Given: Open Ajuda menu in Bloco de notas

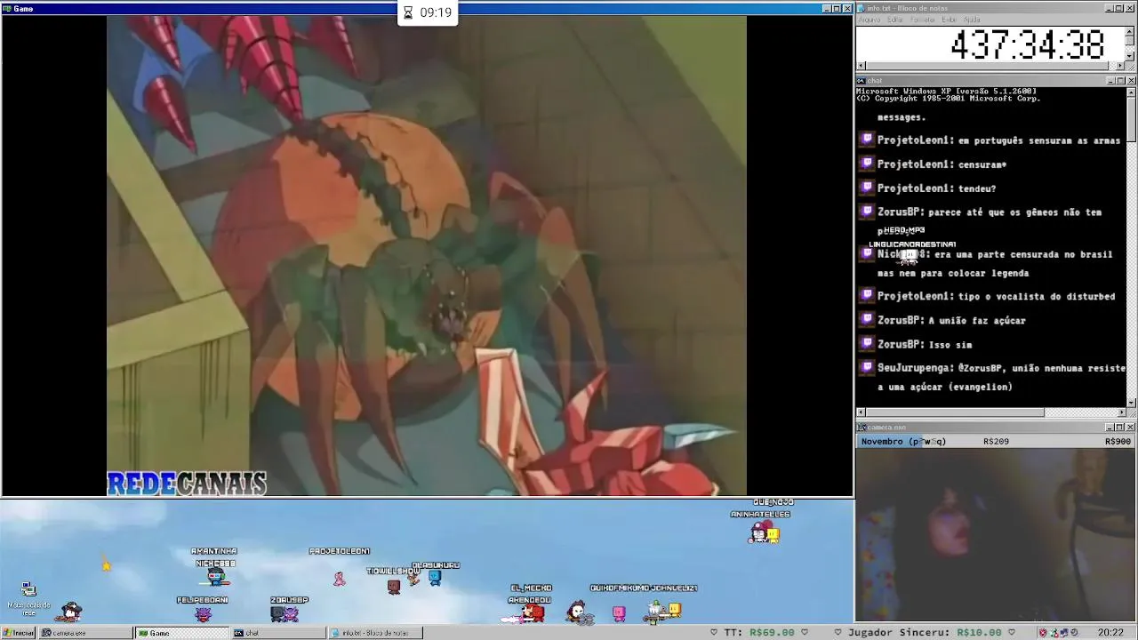Looking at the screenshot, I should click(972, 20).
